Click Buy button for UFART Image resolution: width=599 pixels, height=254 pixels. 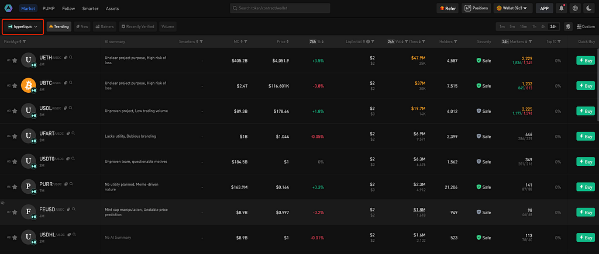[585, 136]
